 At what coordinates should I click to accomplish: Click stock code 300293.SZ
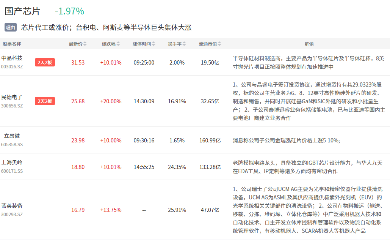[x=12, y=214]
